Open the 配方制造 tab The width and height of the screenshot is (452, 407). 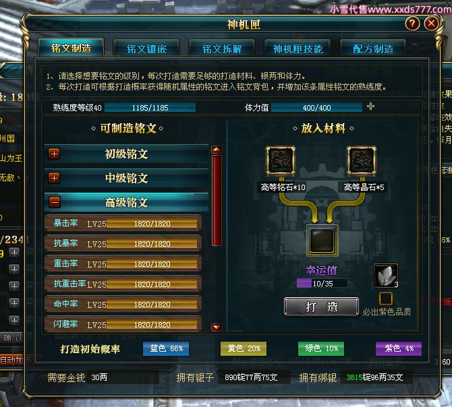pyautogui.click(x=373, y=49)
